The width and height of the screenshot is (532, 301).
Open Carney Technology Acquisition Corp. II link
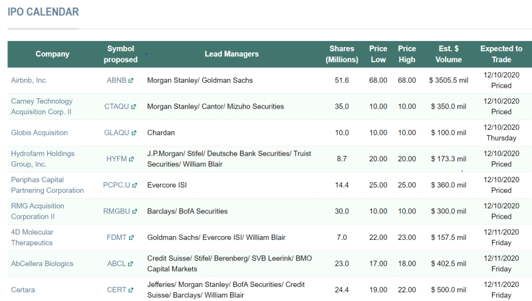[x=42, y=107]
